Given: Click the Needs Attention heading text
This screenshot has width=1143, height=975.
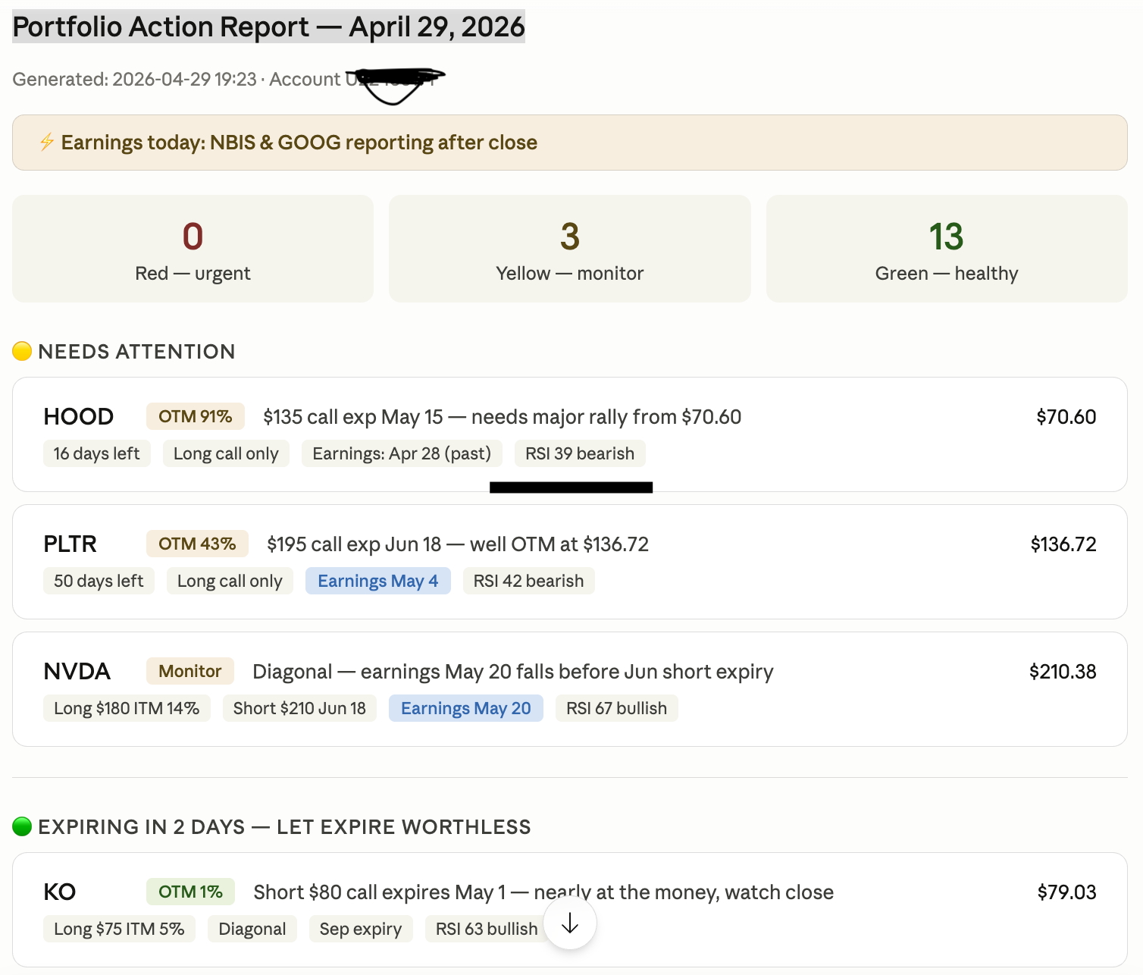Looking at the screenshot, I should [136, 352].
